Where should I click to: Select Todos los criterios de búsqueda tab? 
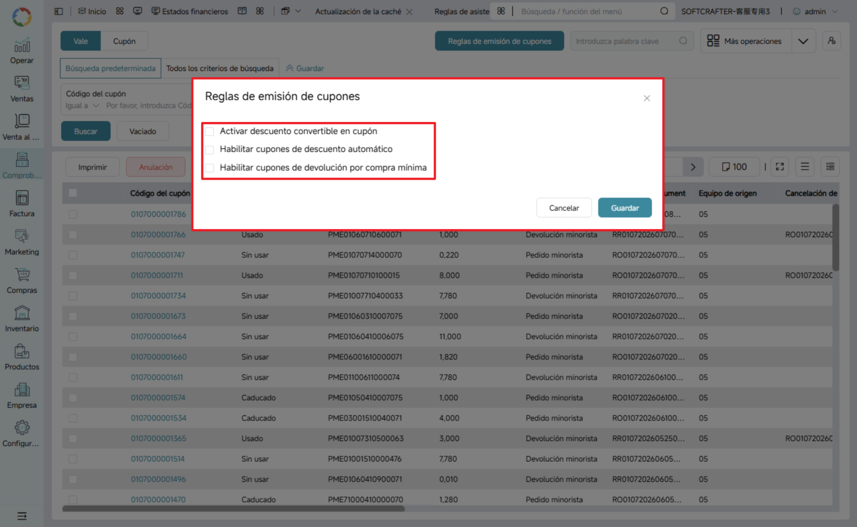(220, 68)
